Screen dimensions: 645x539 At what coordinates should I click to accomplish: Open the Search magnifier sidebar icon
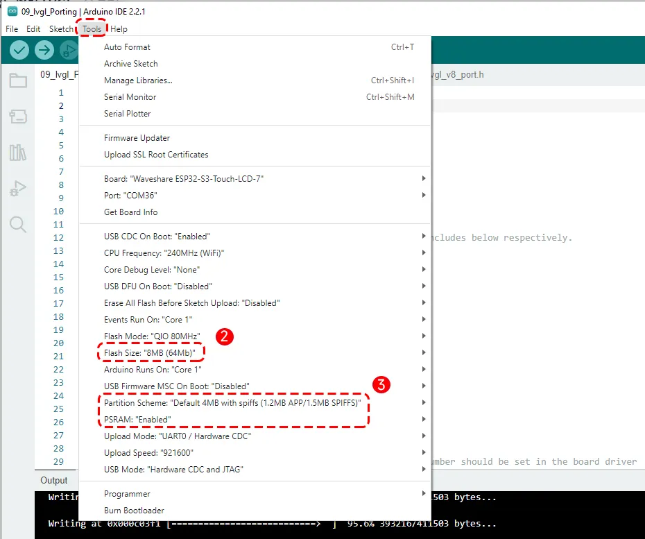[x=18, y=224]
